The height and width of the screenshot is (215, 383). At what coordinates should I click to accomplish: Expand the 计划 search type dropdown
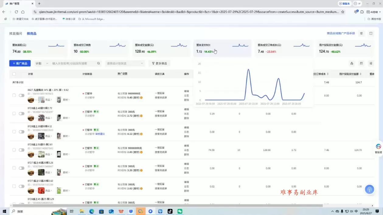coord(41,63)
